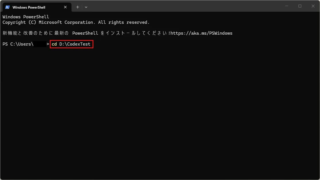The height and width of the screenshot is (180, 320).
Task: Select the Windows PowerShell tab title
Action: [x=29, y=7]
